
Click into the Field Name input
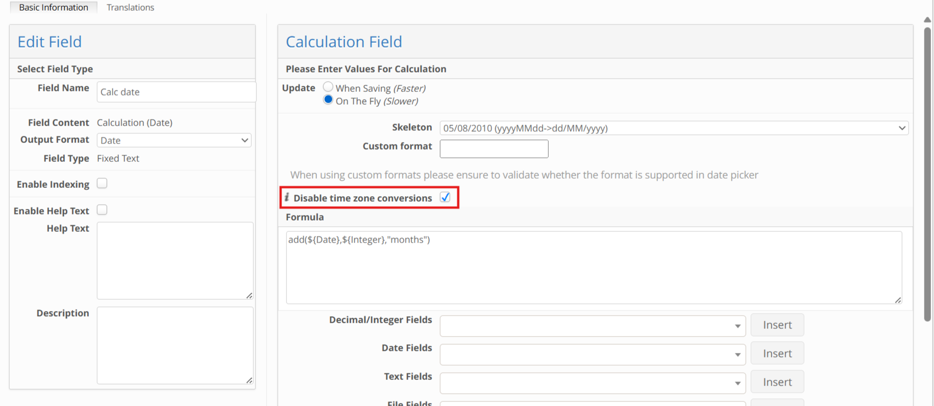click(176, 92)
